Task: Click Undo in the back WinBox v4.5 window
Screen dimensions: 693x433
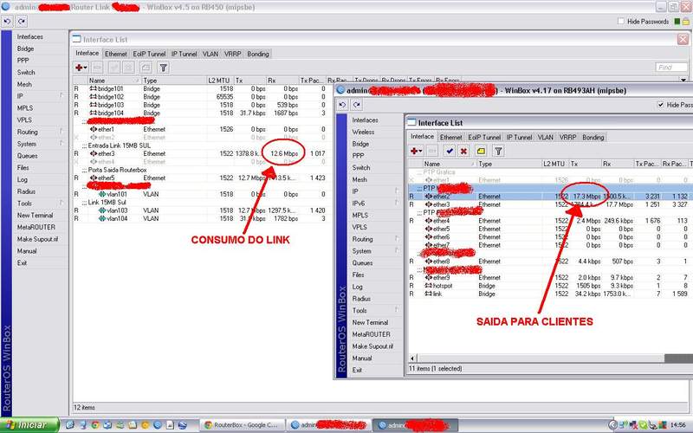Action: (7, 21)
